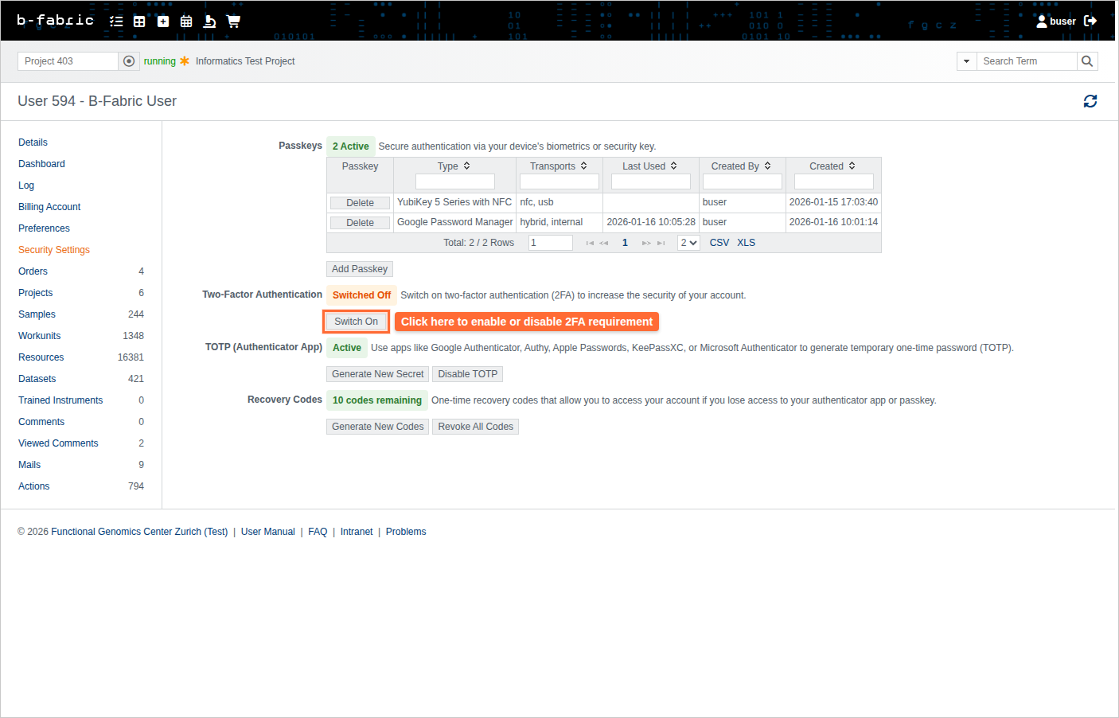The height and width of the screenshot is (718, 1119).
Task: Click the Search Term input field
Action: click(x=1026, y=61)
